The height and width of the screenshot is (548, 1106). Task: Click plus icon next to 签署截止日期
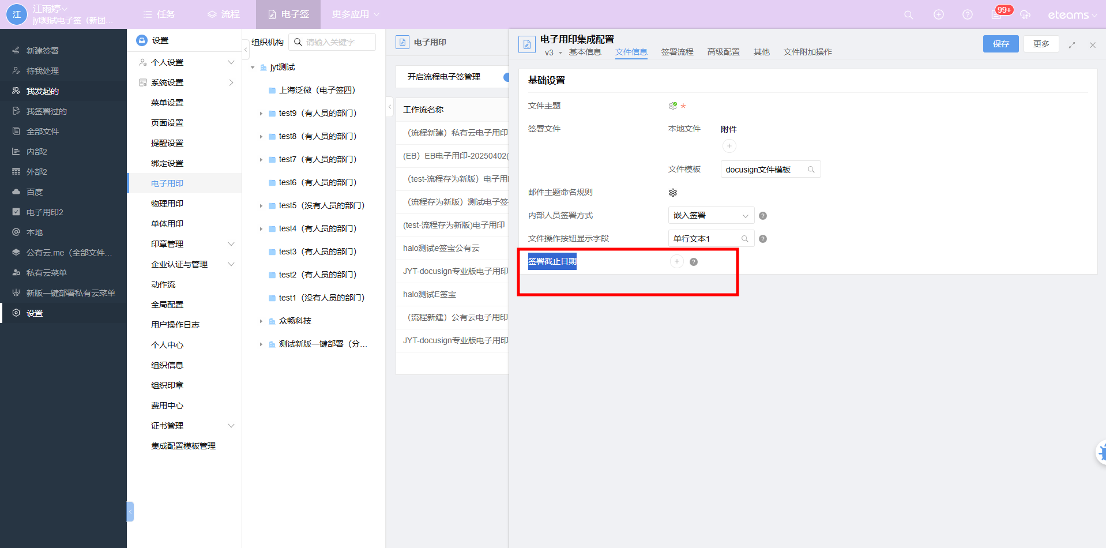677,262
